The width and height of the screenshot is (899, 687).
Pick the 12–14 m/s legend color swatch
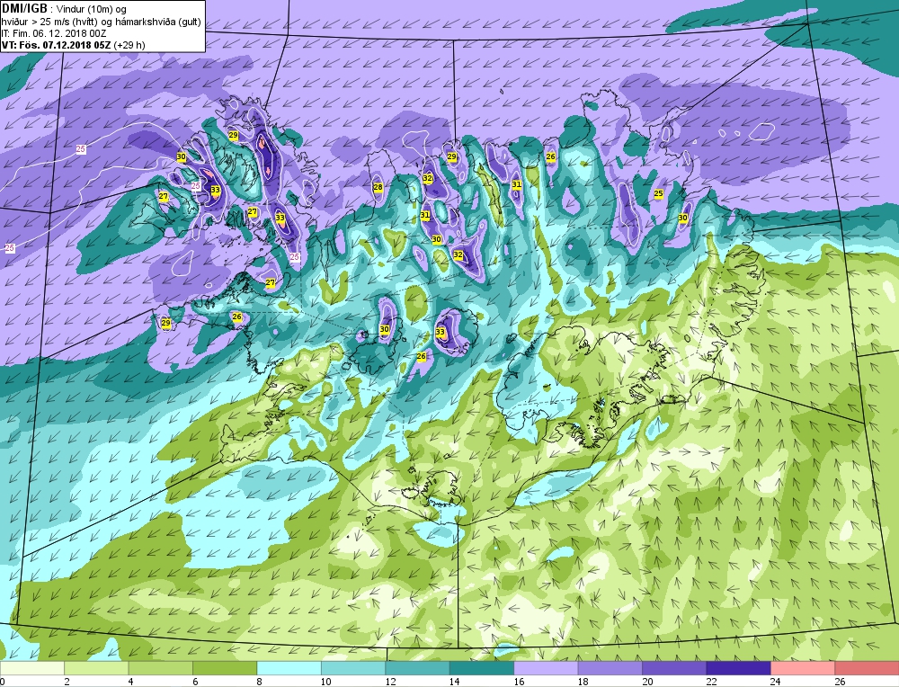pyautogui.click(x=417, y=668)
